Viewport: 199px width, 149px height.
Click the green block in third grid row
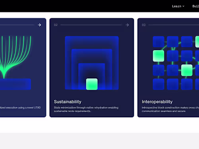(x=187, y=70)
